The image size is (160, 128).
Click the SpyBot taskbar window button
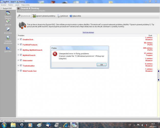point(74,125)
